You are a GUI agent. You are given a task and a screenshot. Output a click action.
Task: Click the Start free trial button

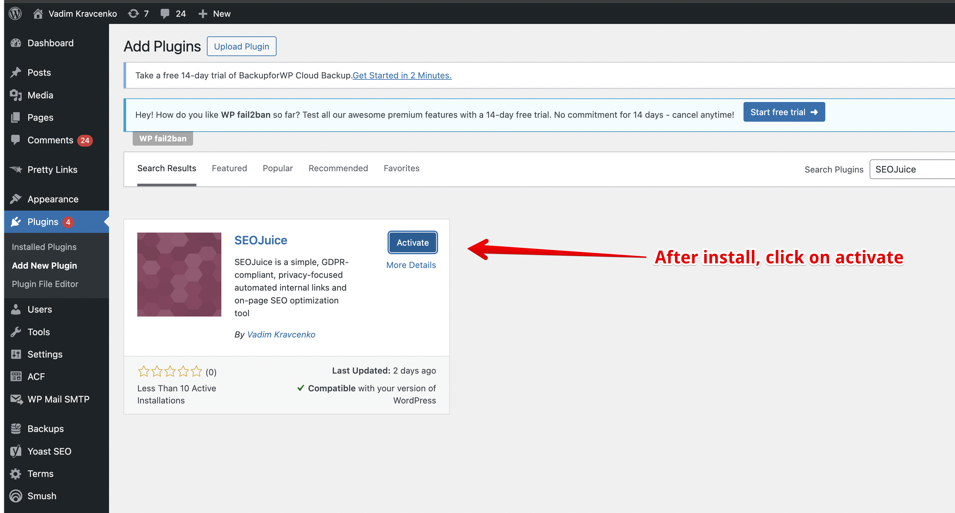pos(784,112)
